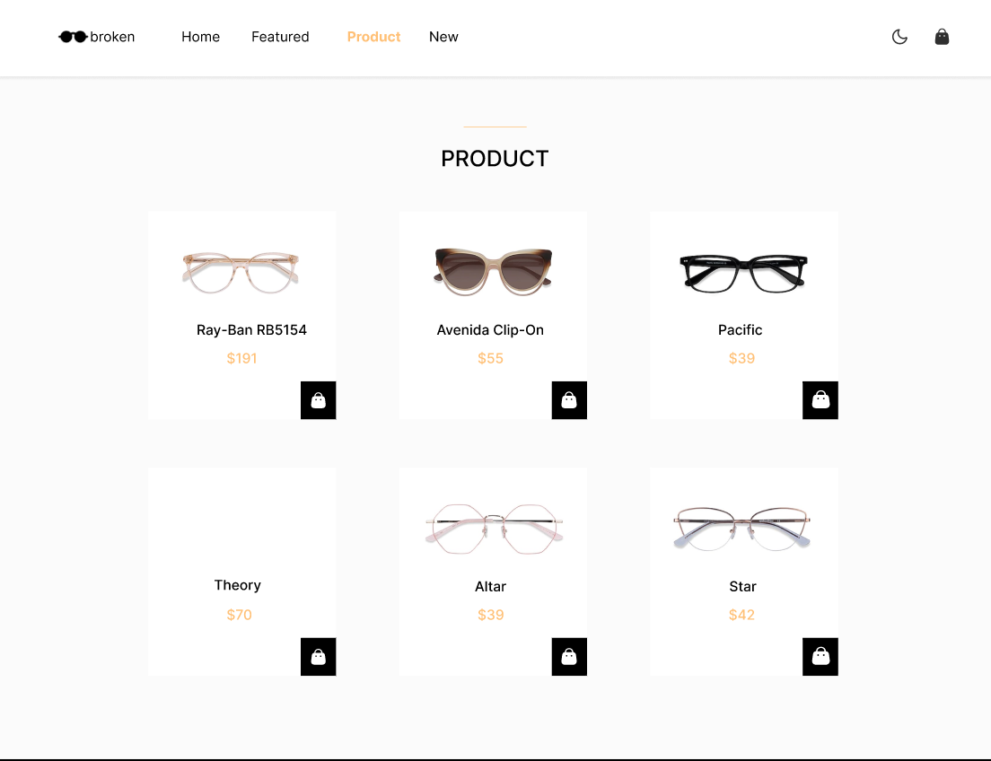This screenshot has height=761, width=991.
Task: Open the shopping bag cart in the header
Action: [x=942, y=37]
